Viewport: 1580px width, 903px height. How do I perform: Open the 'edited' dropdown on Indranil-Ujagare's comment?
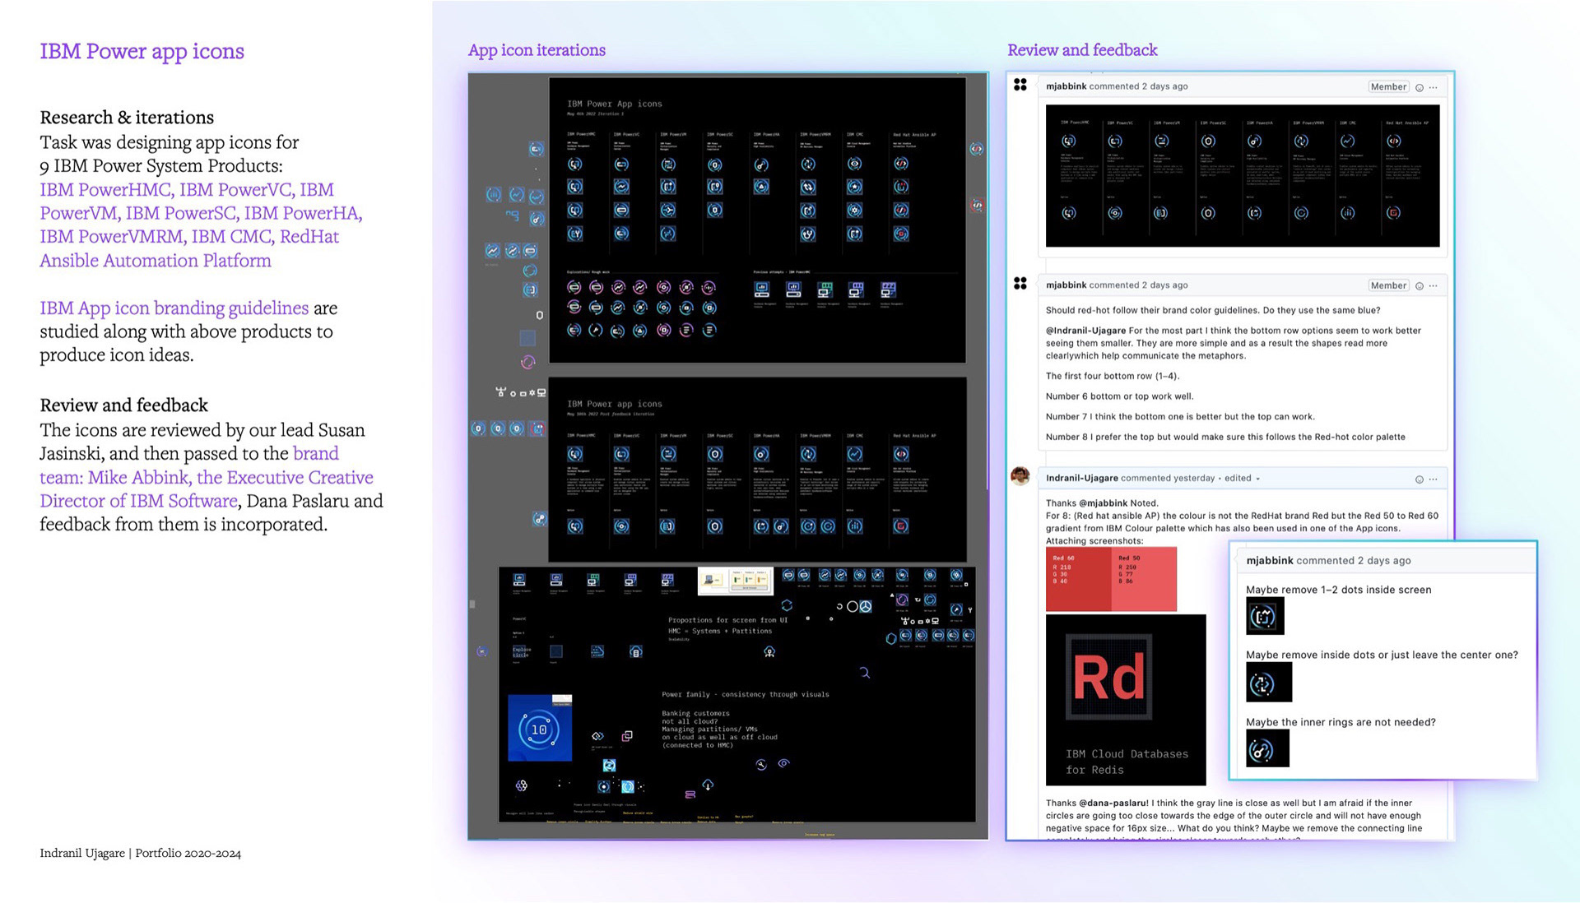click(1242, 479)
